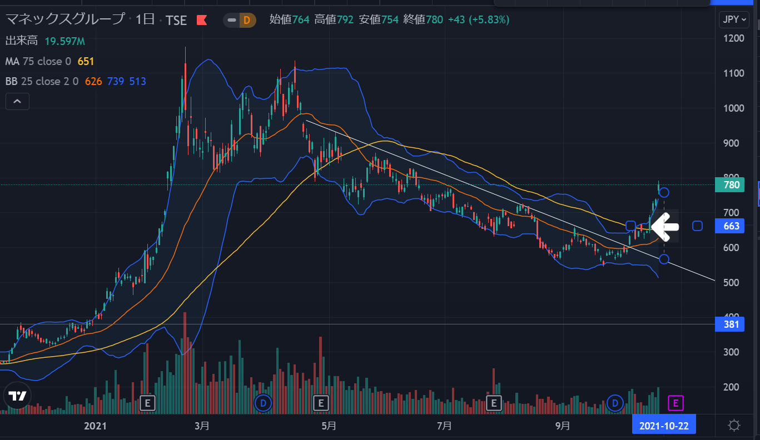Toggle the D data mode pill
Image resolution: width=760 pixels, height=440 pixels.
click(240, 21)
